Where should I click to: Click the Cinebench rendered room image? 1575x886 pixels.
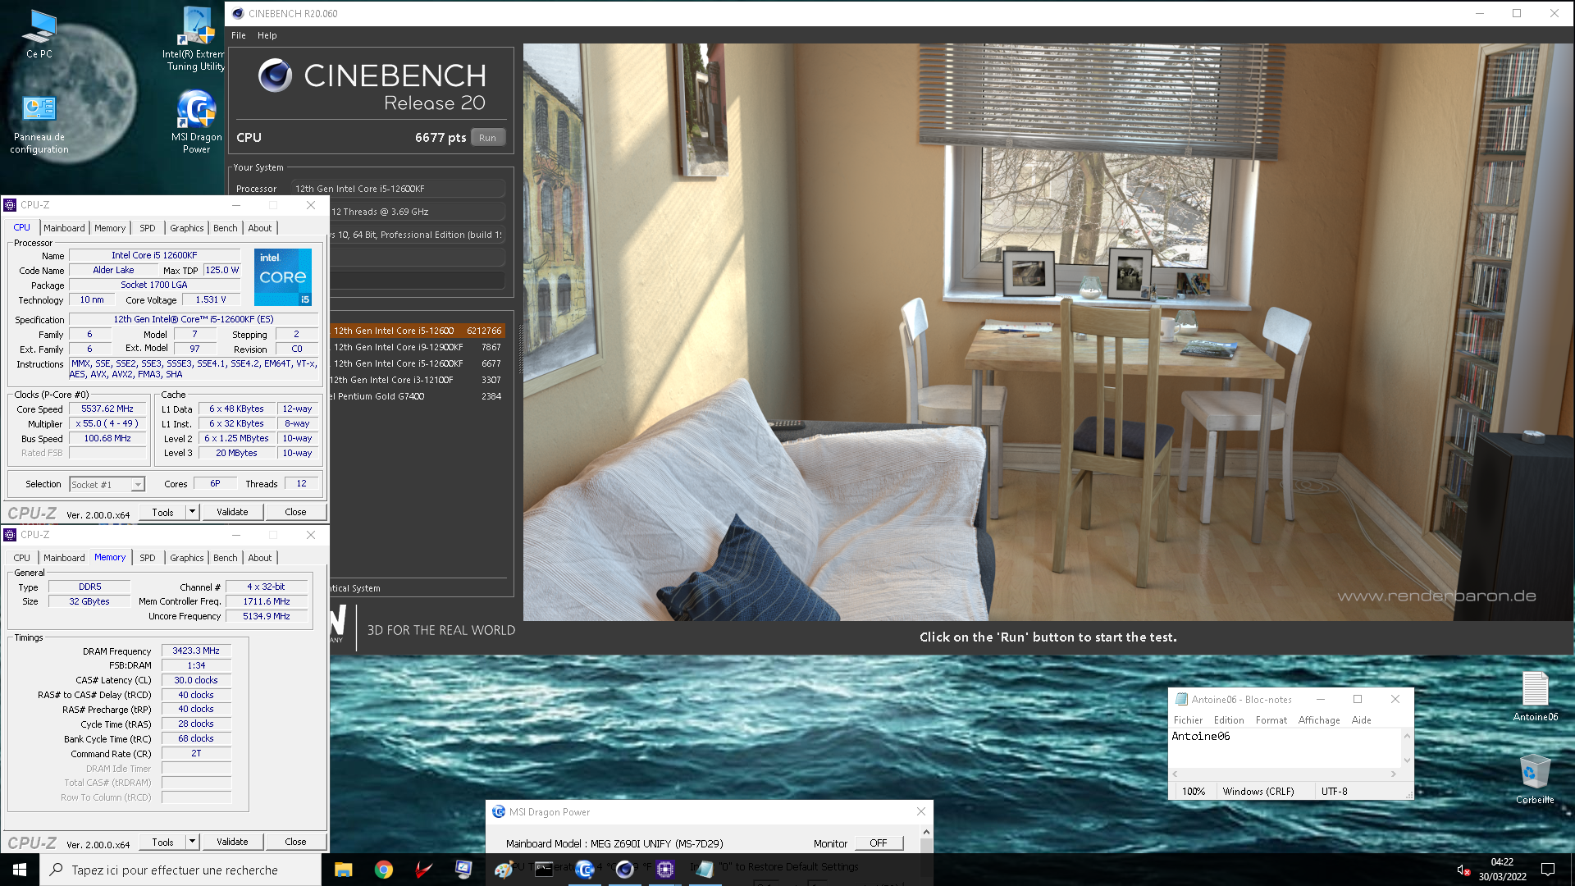point(1048,331)
